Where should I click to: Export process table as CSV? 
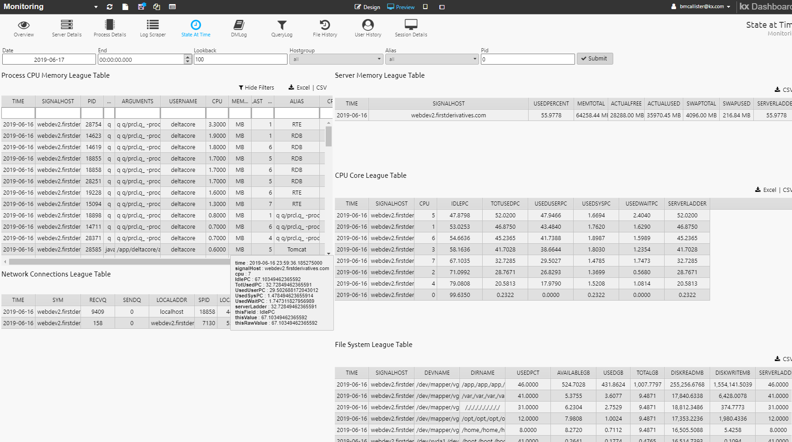(x=321, y=87)
